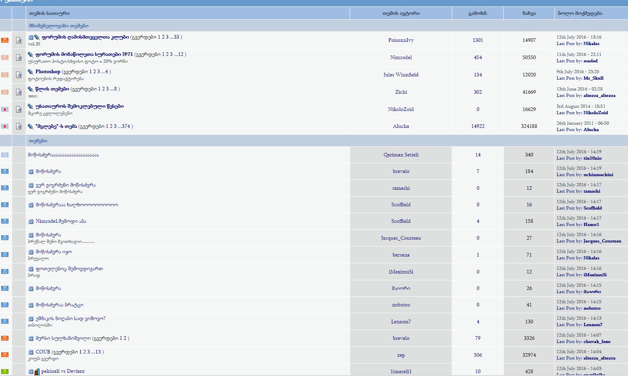Click the 'ნახვა' column header
This screenshot has width=628, height=376.
pyautogui.click(x=529, y=13)
